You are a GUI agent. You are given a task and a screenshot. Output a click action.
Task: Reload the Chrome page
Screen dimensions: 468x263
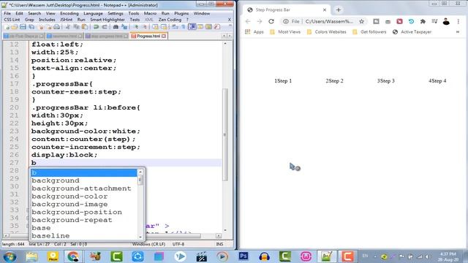(x=271, y=21)
